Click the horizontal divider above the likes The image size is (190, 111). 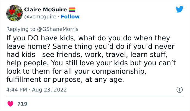[x=95, y=97]
